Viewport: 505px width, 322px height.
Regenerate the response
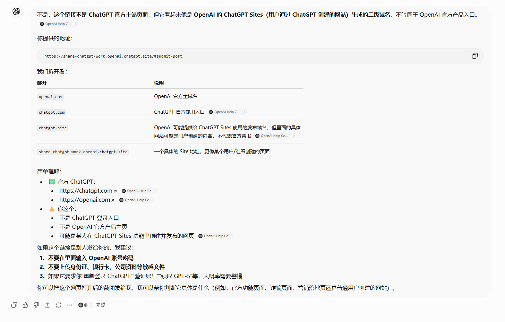(x=59, y=305)
